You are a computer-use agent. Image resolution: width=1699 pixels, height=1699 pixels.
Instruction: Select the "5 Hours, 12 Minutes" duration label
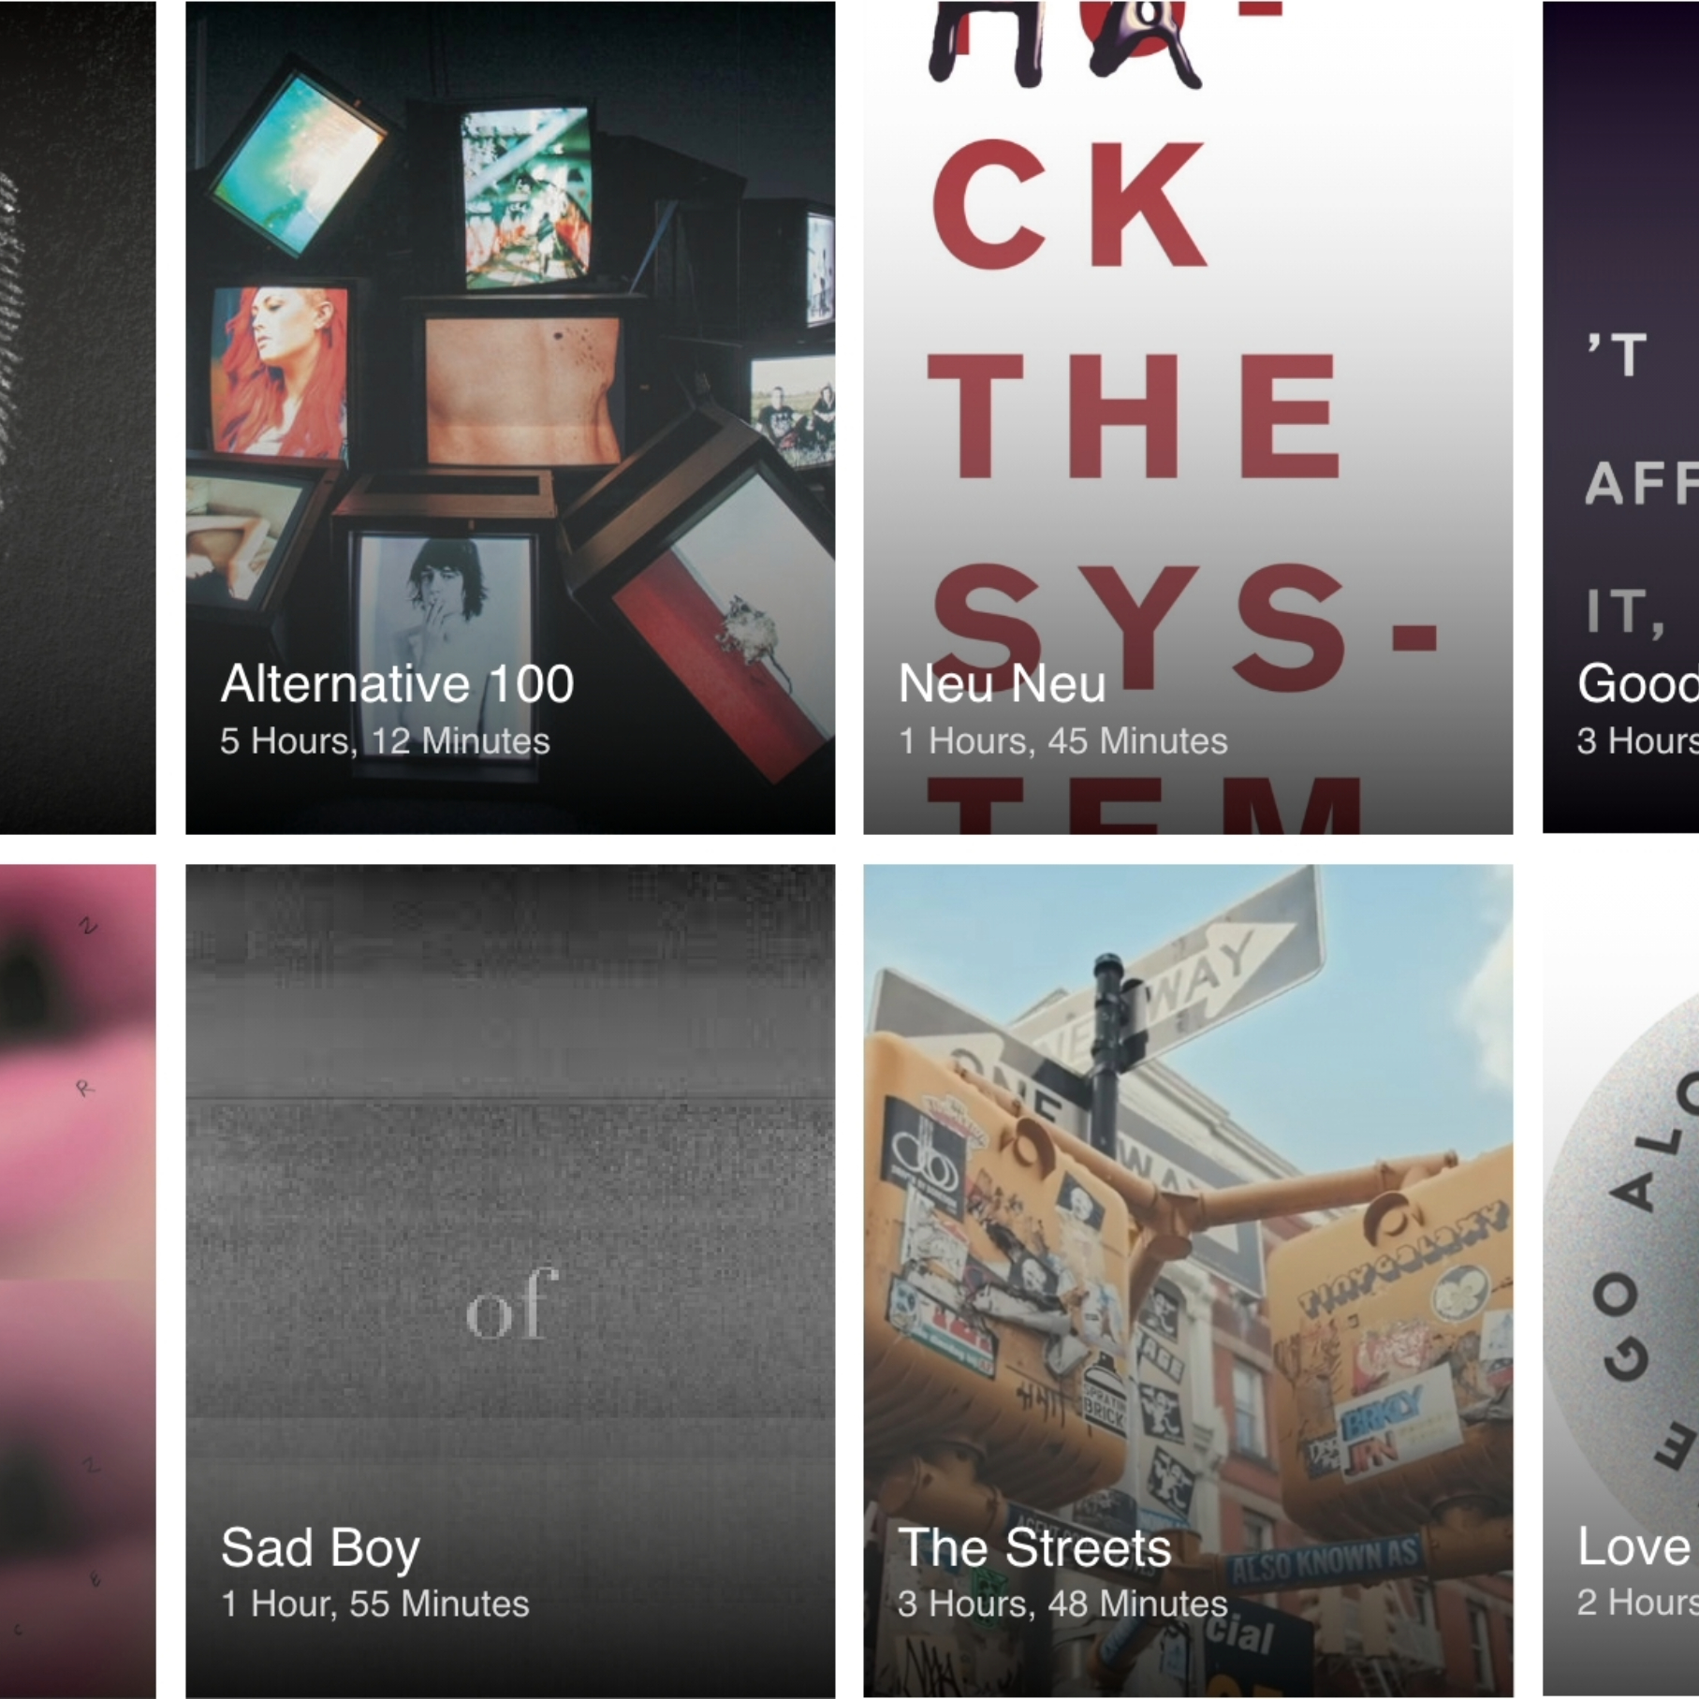[385, 741]
